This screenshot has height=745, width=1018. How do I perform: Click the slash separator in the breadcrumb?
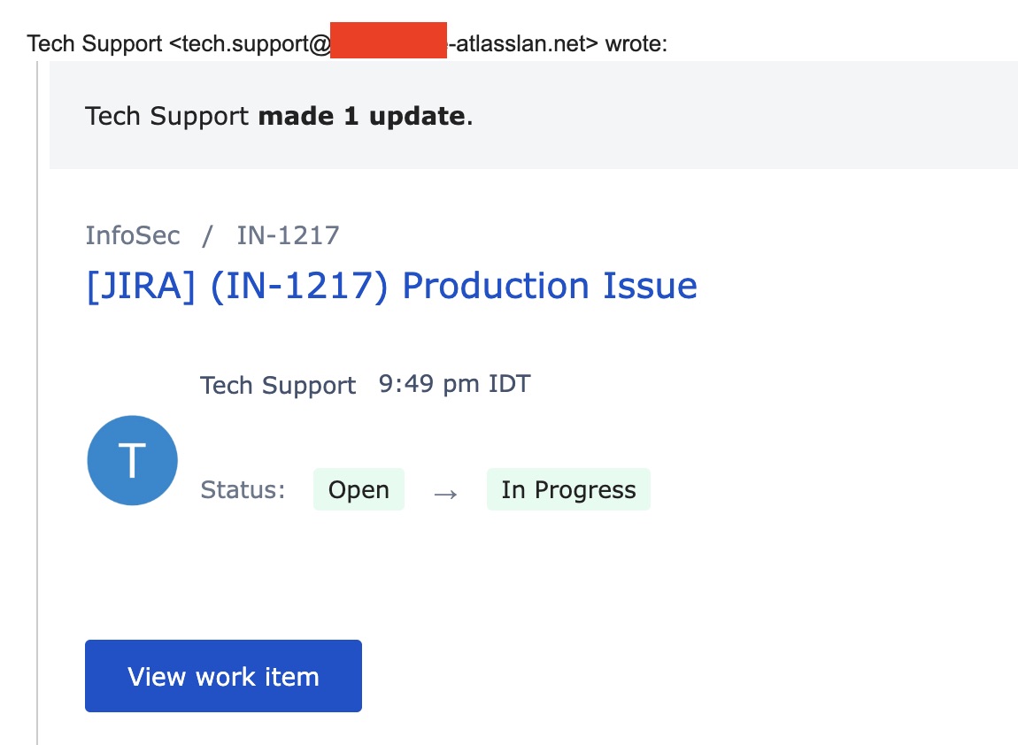[x=208, y=235]
